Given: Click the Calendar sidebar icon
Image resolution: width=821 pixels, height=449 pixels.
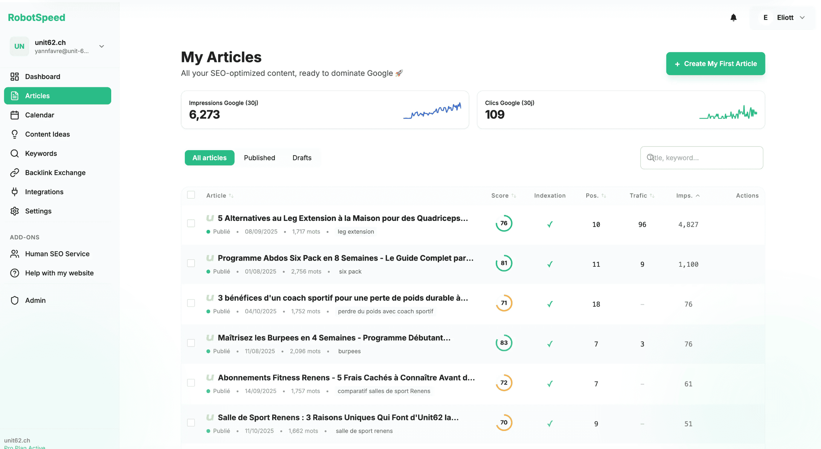Looking at the screenshot, I should (14, 115).
